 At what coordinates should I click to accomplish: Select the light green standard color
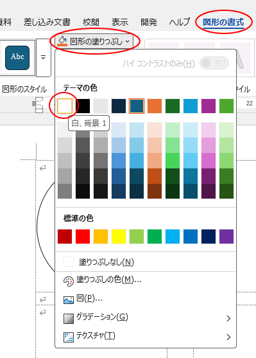[137, 237]
